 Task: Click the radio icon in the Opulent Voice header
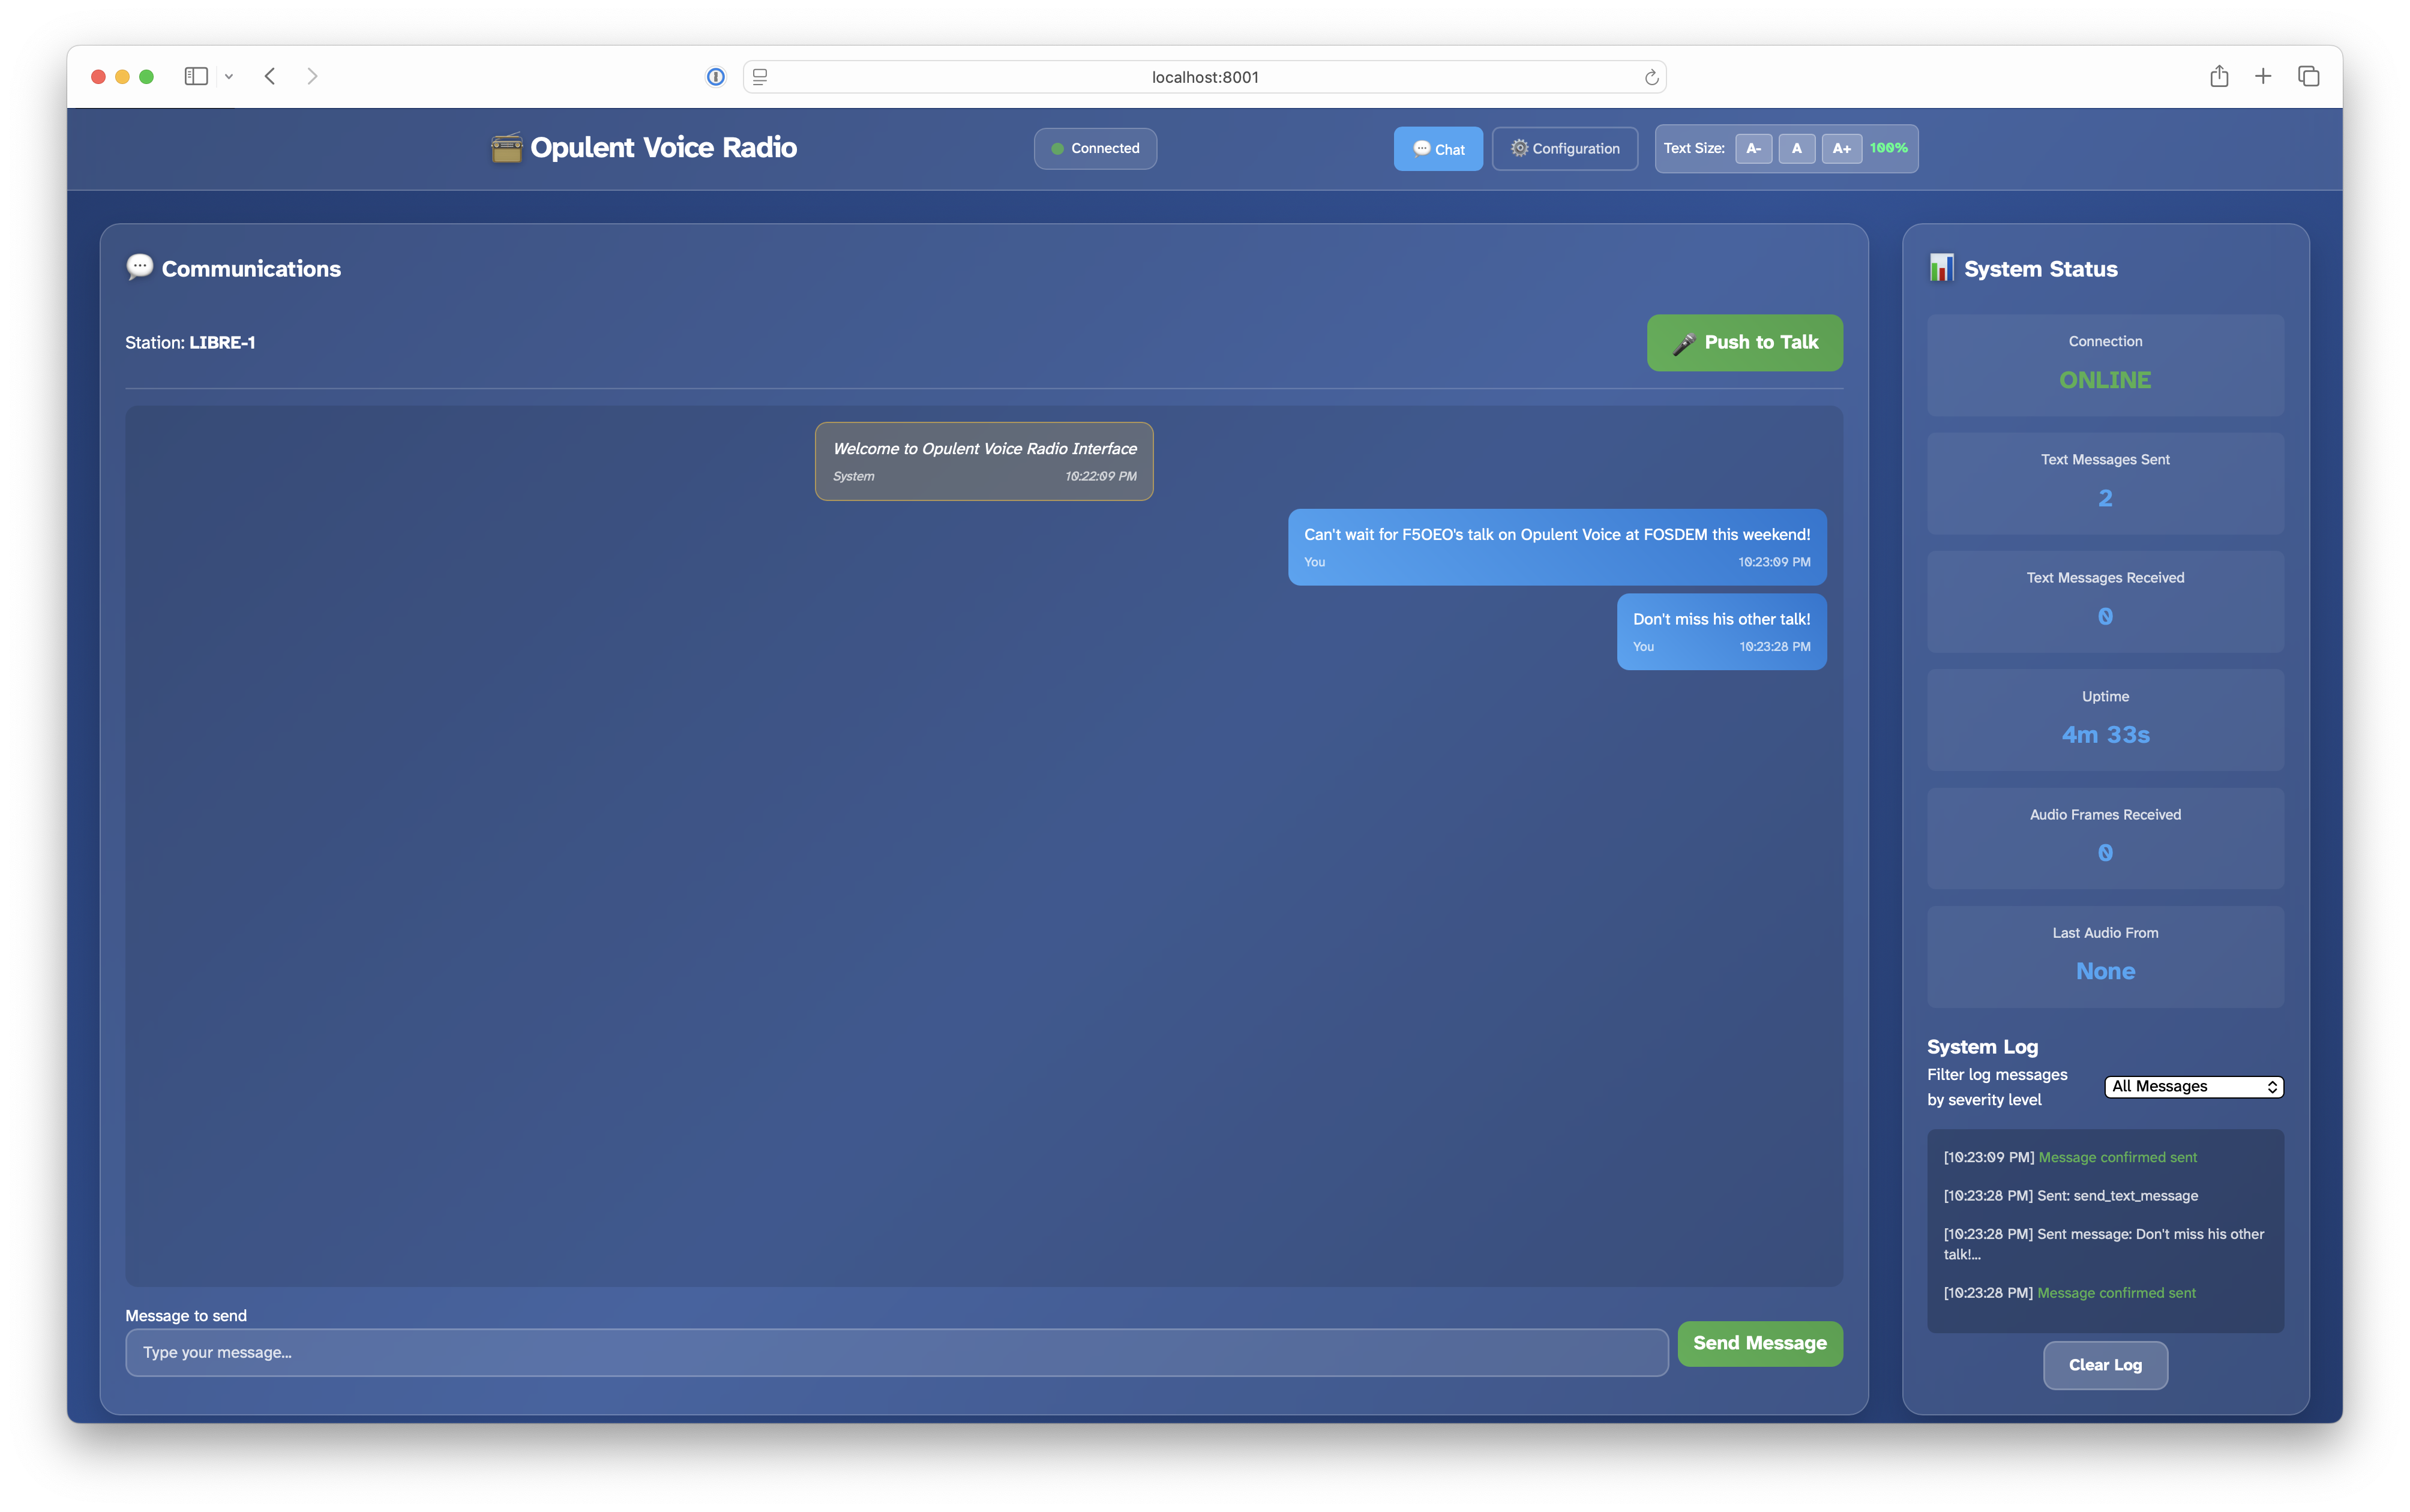(507, 148)
